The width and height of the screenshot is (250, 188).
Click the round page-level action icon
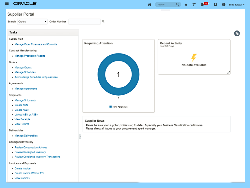coord(237,33)
